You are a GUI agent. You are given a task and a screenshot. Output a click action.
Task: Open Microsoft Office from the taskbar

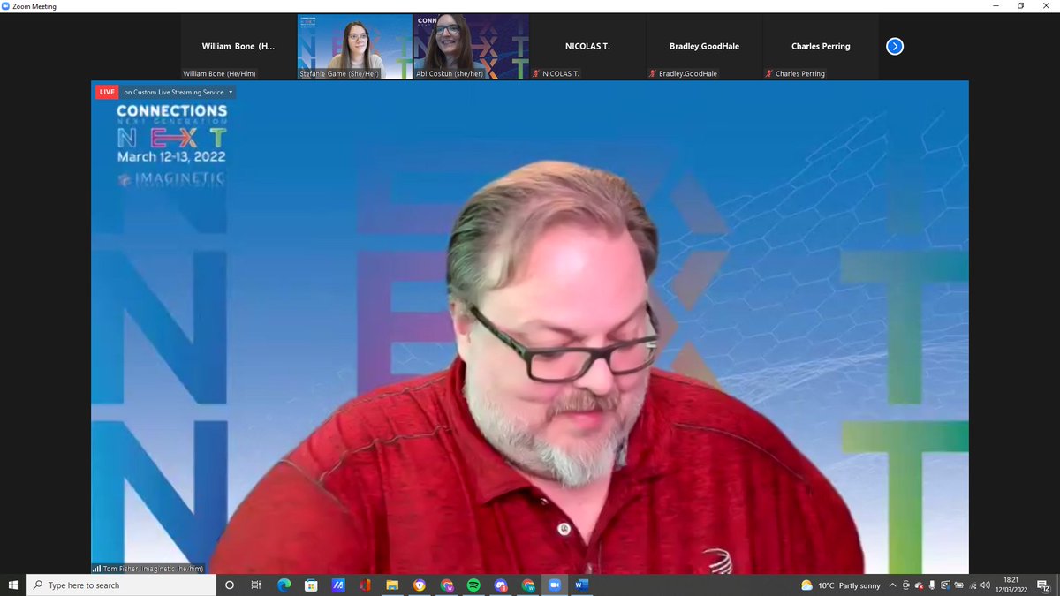tap(365, 585)
